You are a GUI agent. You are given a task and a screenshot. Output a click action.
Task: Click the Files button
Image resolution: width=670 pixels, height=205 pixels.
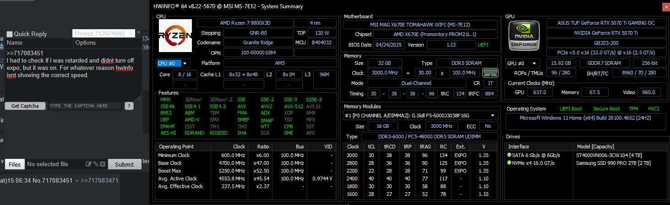[x=15, y=164]
